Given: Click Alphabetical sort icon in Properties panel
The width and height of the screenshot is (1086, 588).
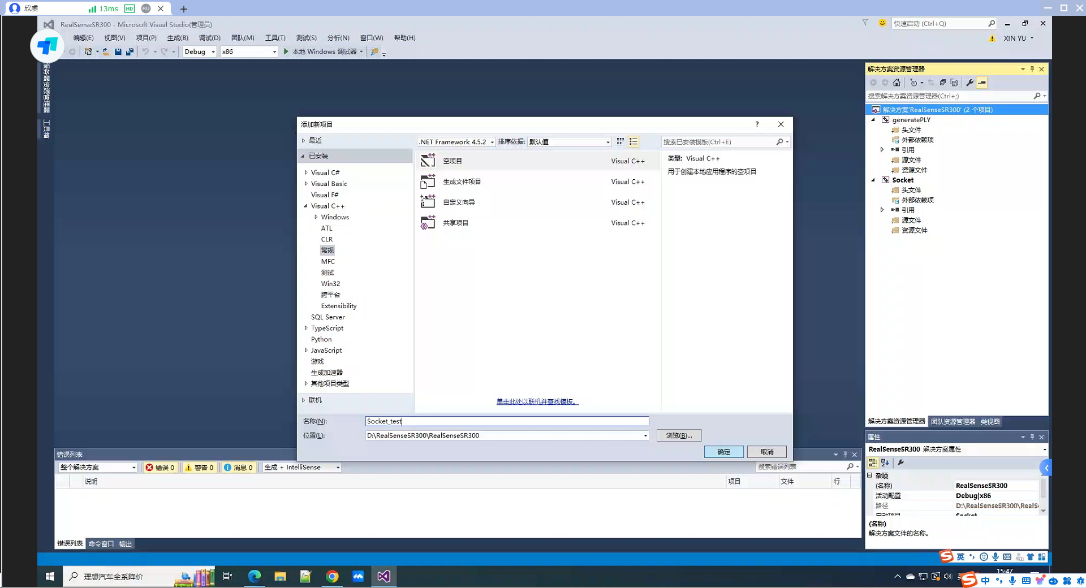Looking at the screenshot, I should tap(885, 462).
